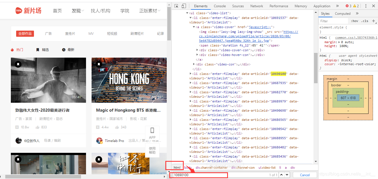Open the Application tab

pos(322,6)
